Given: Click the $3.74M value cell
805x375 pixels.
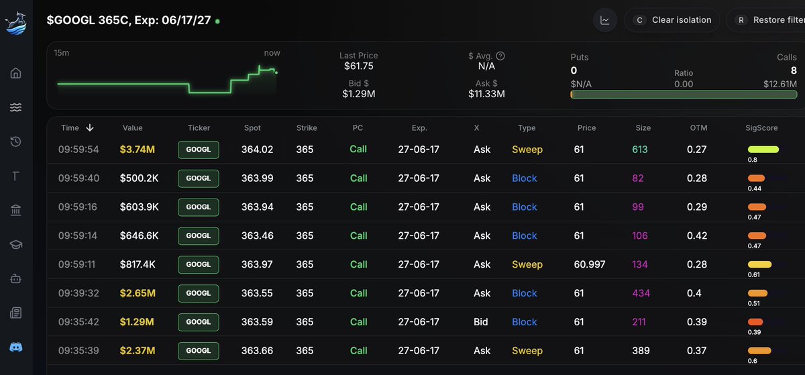Looking at the screenshot, I should tap(138, 149).
